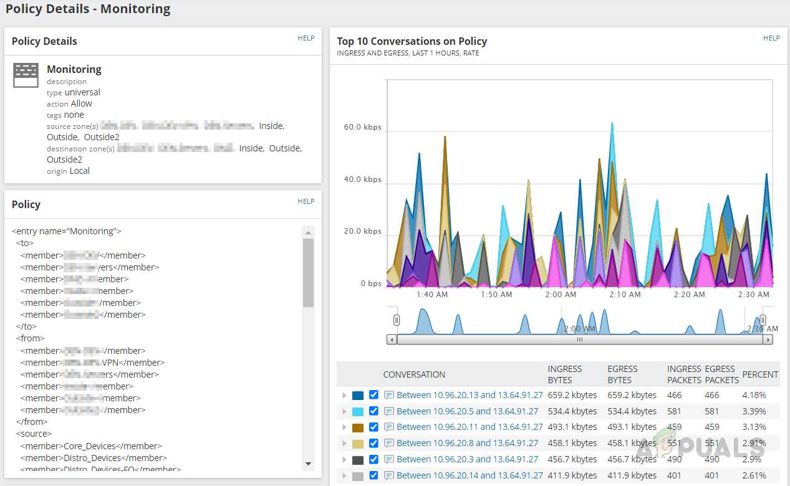
Task: Click the firewall policy icon beside Monitoring
Action: coord(26,75)
